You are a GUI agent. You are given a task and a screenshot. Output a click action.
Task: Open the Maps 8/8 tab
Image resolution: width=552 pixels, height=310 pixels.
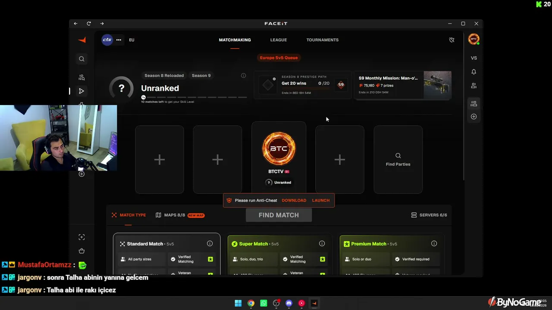[x=180, y=215]
